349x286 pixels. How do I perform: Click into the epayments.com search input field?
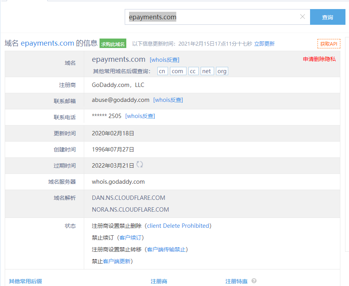pos(212,17)
